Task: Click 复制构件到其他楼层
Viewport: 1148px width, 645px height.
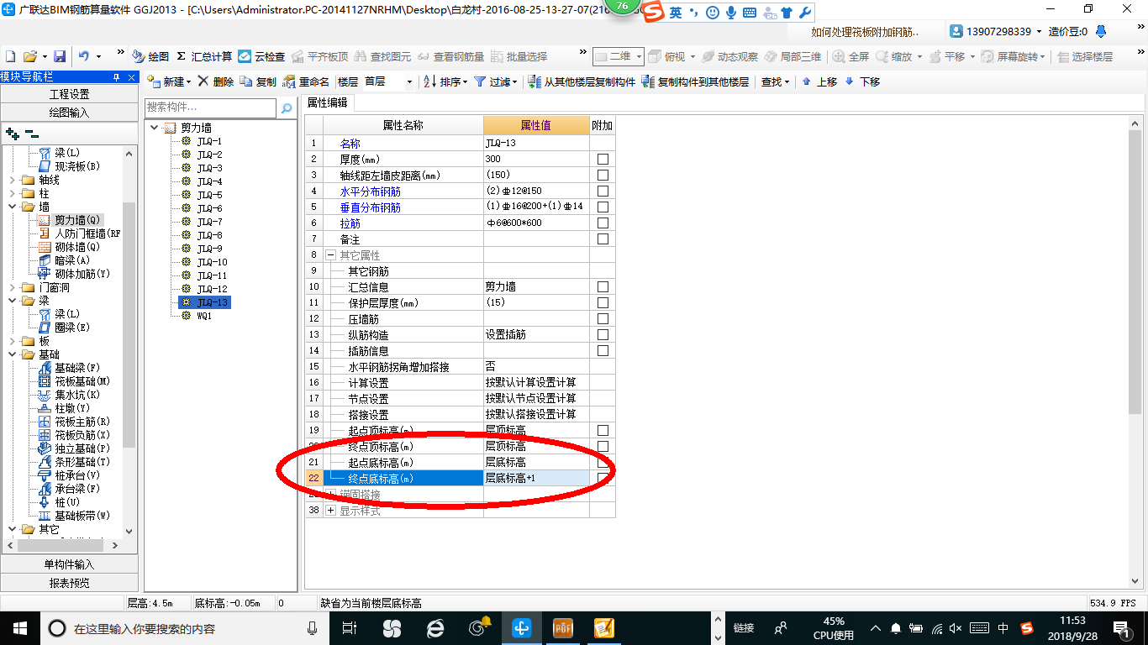Action: click(695, 81)
